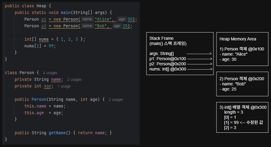Select the p2 variable in its declaration

44,26
